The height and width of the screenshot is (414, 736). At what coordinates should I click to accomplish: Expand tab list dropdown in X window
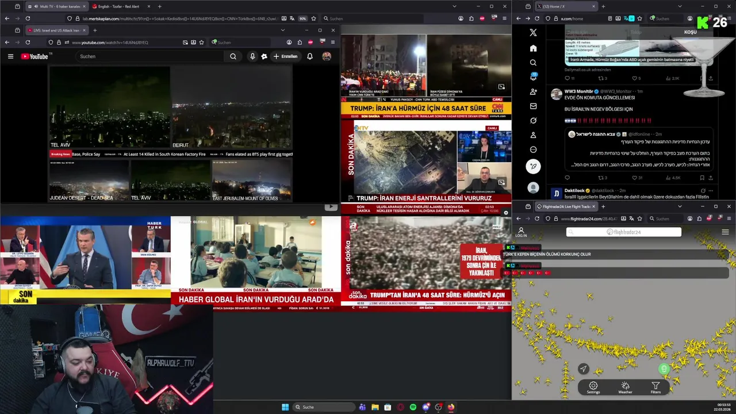pyautogui.click(x=680, y=6)
